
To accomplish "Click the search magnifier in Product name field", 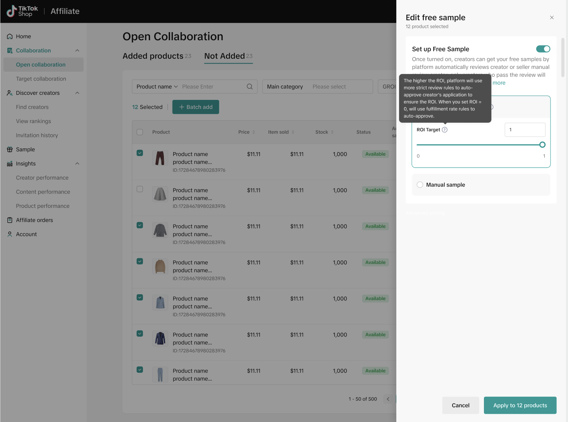I will click(250, 87).
